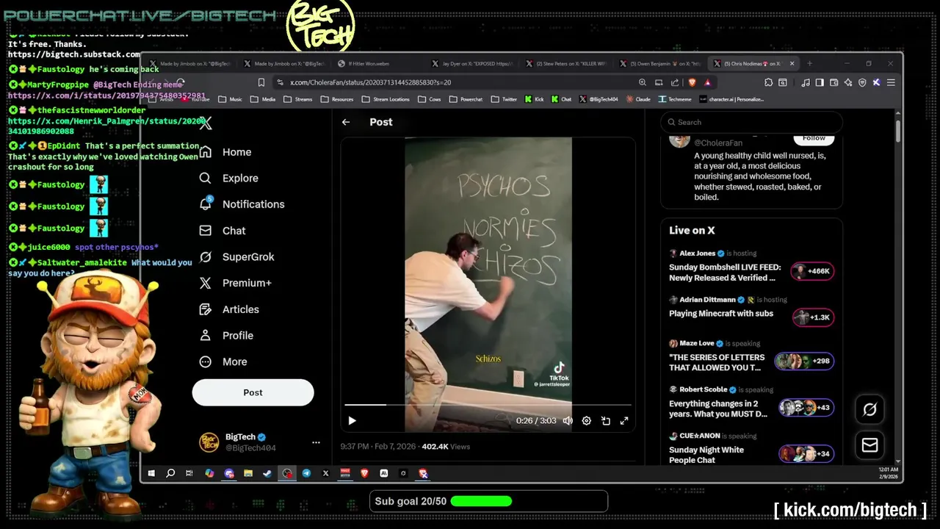Click the white Post button
The width and height of the screenshot is (940, 529).
click(253, 392)
